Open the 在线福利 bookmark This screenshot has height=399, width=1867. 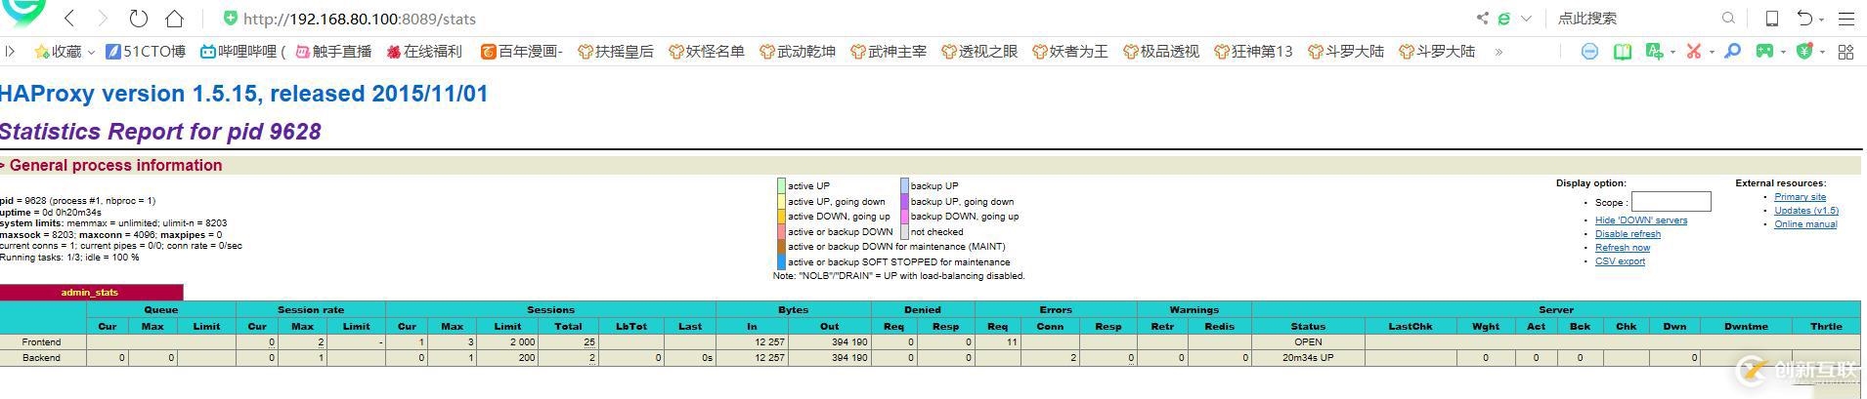[x=424, y=51]
